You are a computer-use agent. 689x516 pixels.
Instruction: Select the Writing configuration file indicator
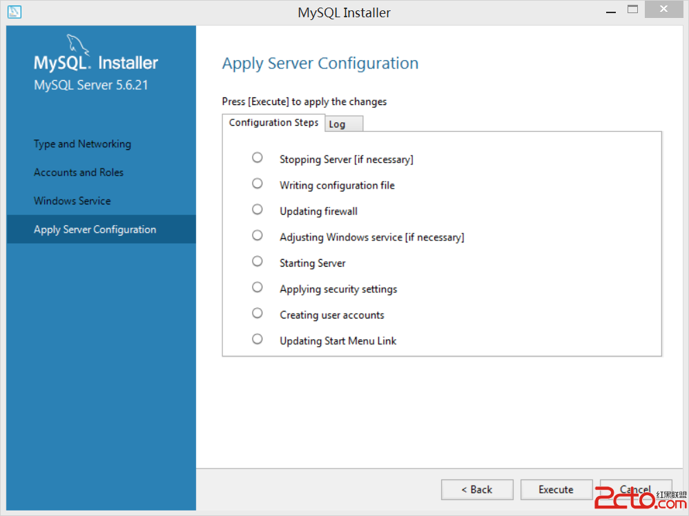pos(257,183)
